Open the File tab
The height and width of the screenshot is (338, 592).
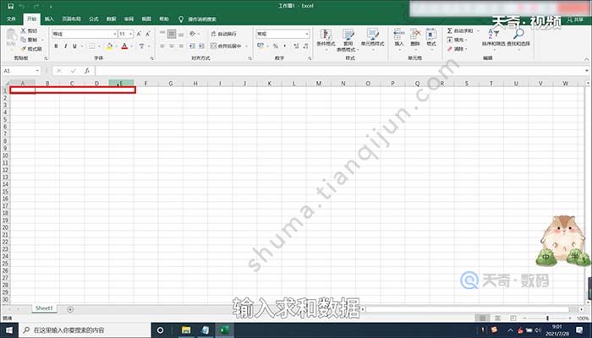tap(11, 19)
